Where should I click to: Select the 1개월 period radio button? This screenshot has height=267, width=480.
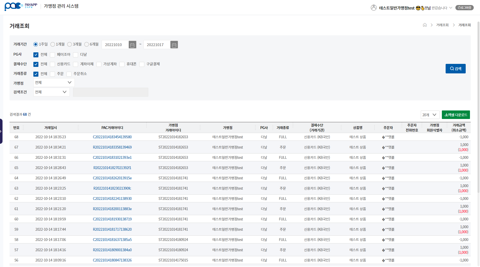click(x=53, y=44)
